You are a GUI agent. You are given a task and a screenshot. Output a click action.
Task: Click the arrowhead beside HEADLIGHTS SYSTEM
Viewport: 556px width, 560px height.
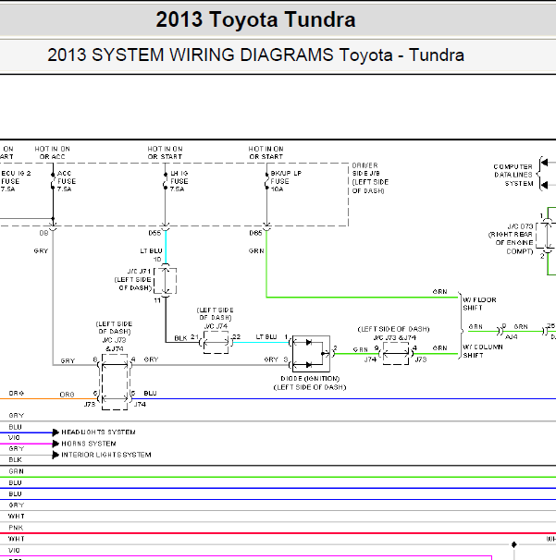tap(56, 432)
